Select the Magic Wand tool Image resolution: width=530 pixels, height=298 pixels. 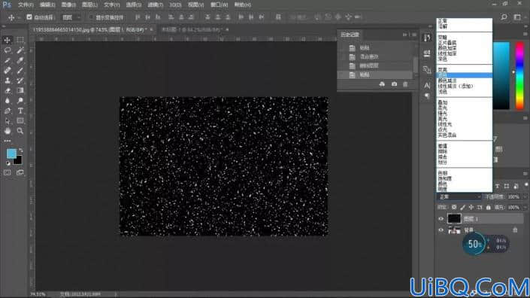[x=20, y=50]
